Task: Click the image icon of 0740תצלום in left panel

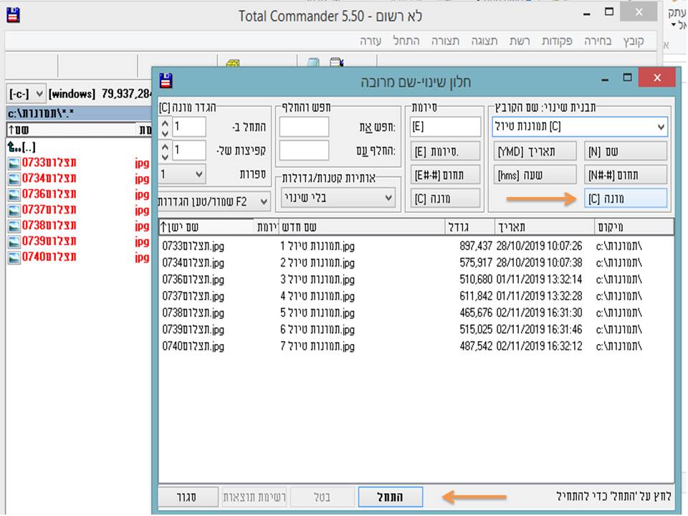Action: (14, 257)
